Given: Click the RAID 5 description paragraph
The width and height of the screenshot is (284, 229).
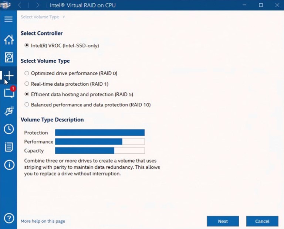Looking at the screenshot, I should [92, 167].
